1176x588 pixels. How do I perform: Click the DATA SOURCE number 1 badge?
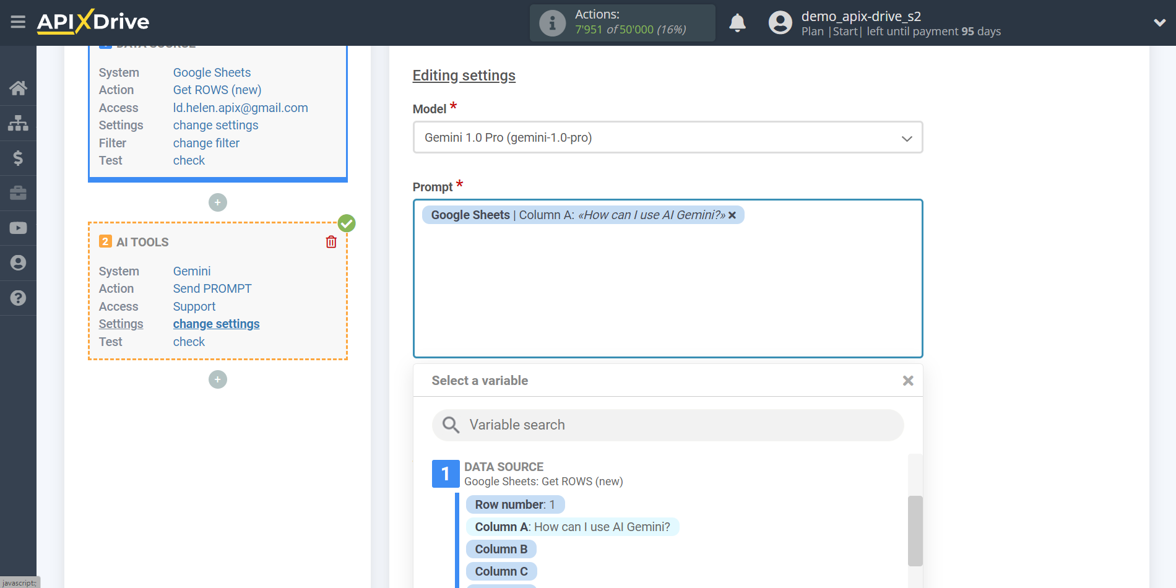click(446, 474)
